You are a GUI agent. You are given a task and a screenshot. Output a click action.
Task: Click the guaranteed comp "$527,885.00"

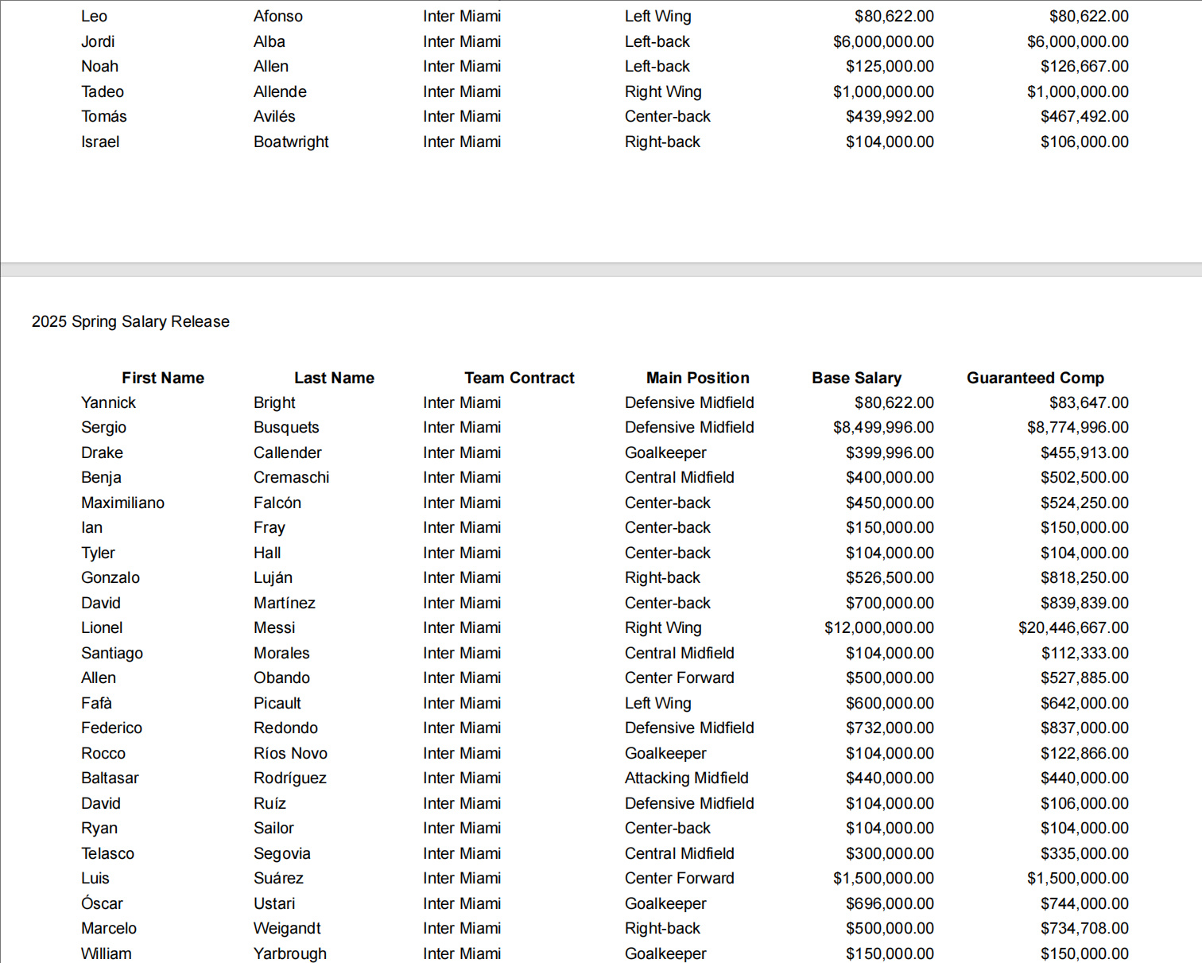coord(1084,678)
